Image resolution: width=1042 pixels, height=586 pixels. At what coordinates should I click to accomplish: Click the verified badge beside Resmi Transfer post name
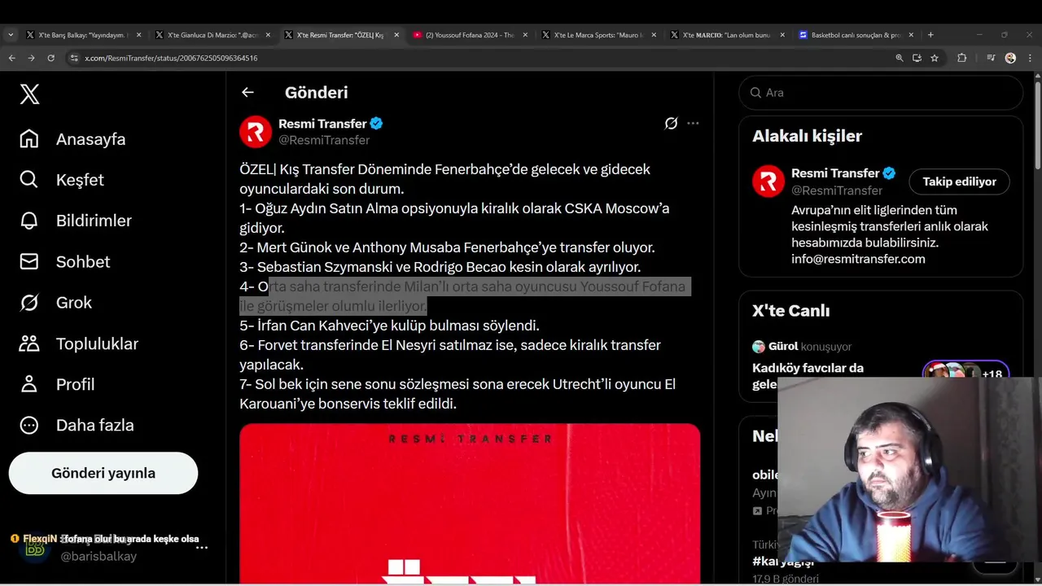pyautogui.click(x=376, y=124)
